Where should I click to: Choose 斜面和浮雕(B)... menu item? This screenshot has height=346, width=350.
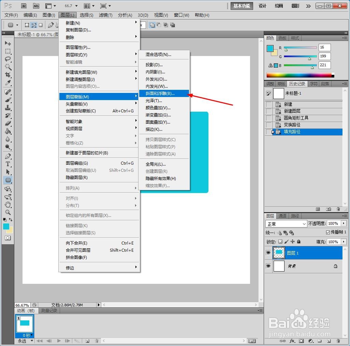(164, 94)
